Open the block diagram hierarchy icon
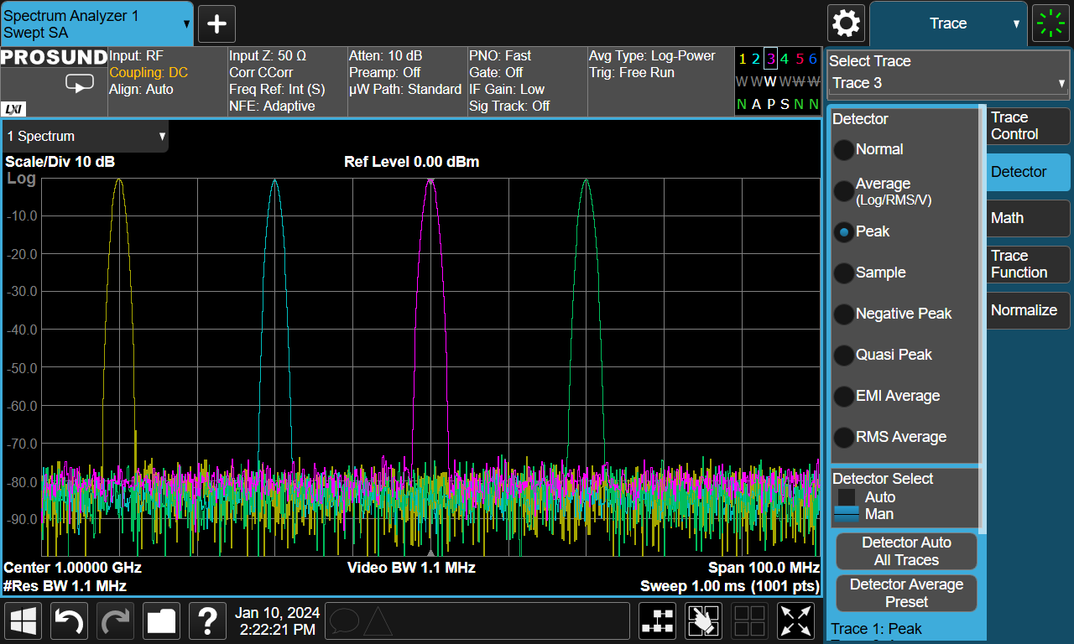Viewport: 1074px width, 644px height. 658,621
